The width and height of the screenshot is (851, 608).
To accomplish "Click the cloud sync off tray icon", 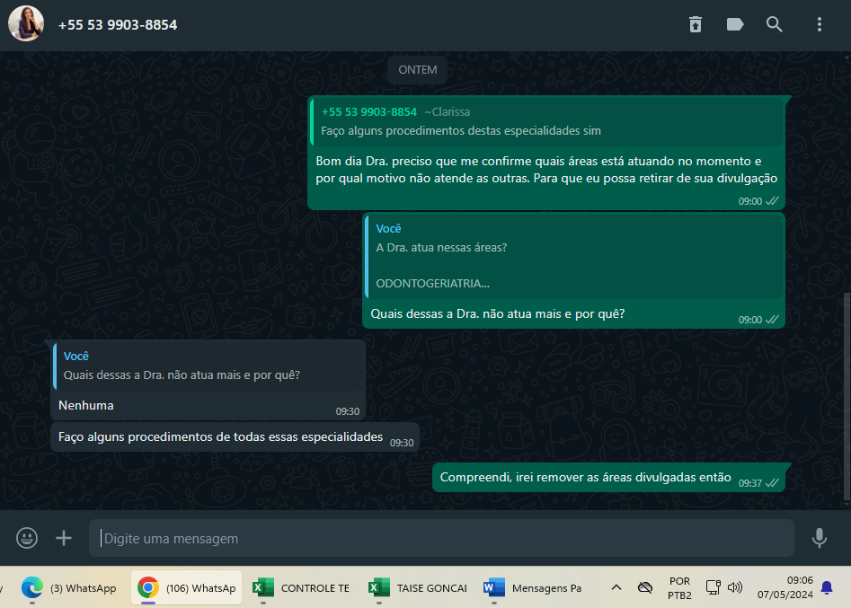I will coord(644,587).
